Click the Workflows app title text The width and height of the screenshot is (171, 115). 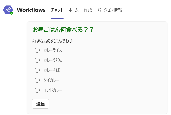[31, 10]
